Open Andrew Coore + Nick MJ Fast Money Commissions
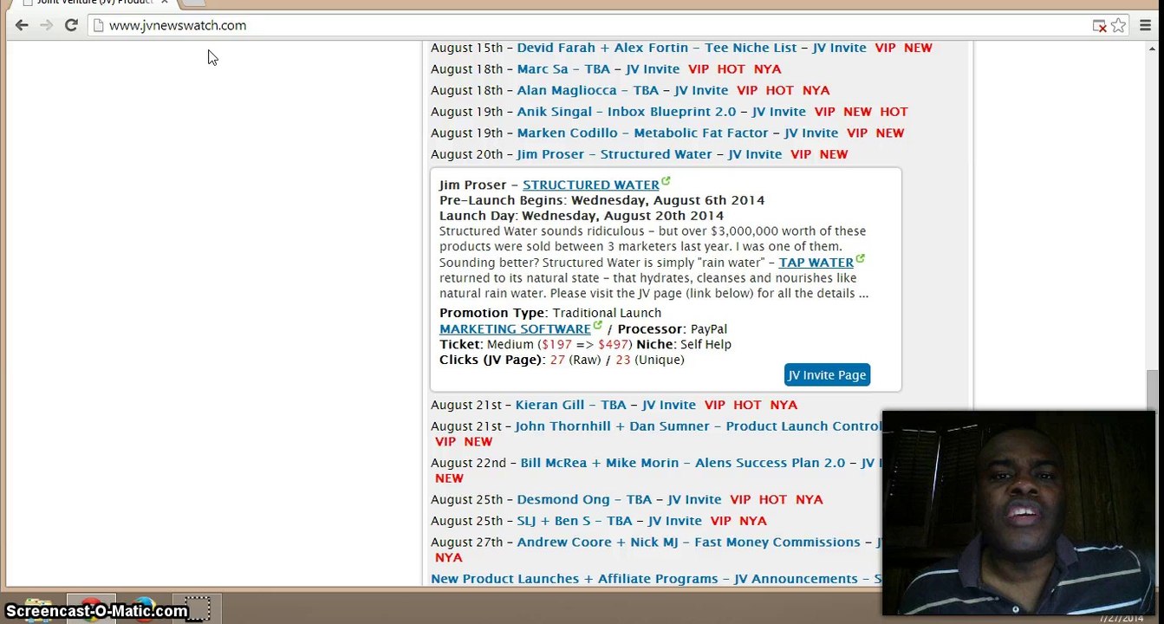This screenshot has height=624, width=1164. coord(689,543)
